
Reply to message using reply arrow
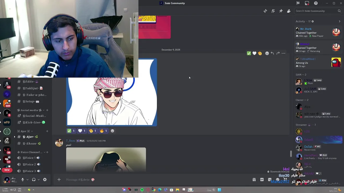(x=272, y=53)
